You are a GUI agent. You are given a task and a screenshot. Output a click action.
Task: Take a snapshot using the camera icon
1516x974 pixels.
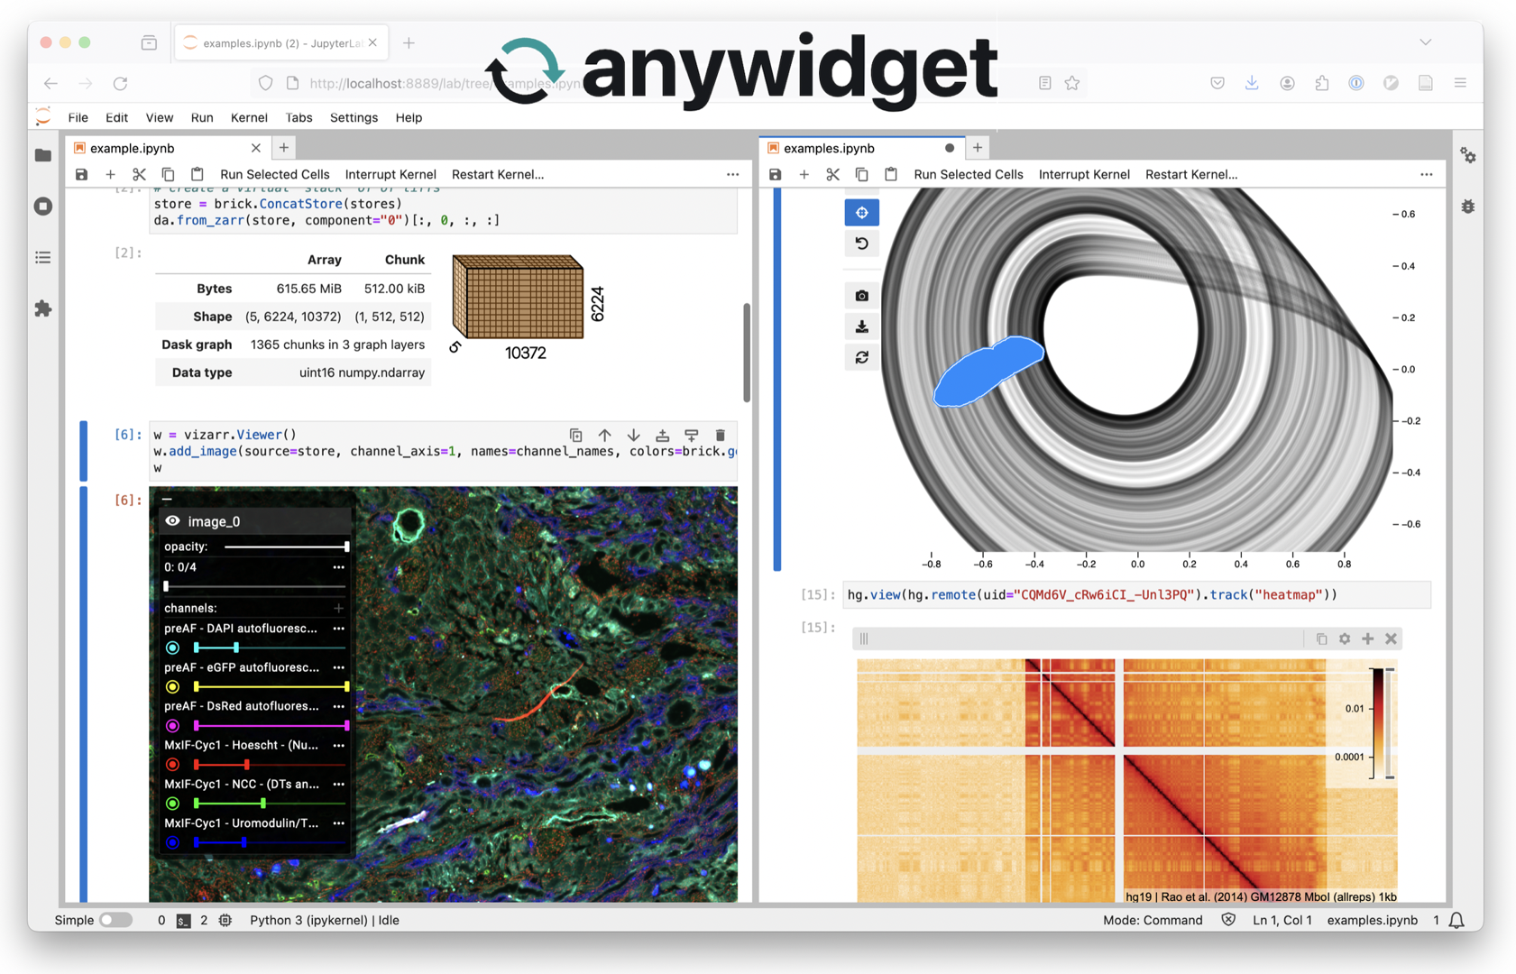[861, 295]
